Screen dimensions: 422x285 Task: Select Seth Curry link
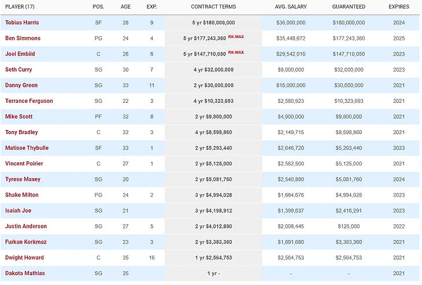(x=19, y=69)
